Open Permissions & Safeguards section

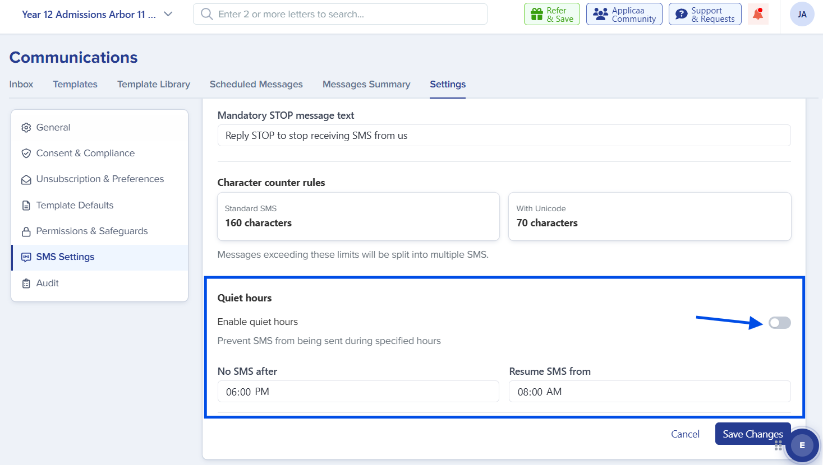(100, 231)
